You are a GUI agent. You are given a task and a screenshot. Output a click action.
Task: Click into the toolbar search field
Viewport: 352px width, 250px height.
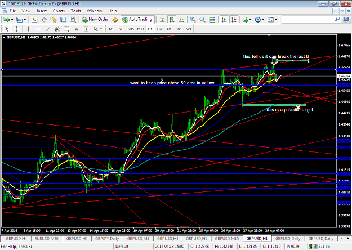click(308, 20)
